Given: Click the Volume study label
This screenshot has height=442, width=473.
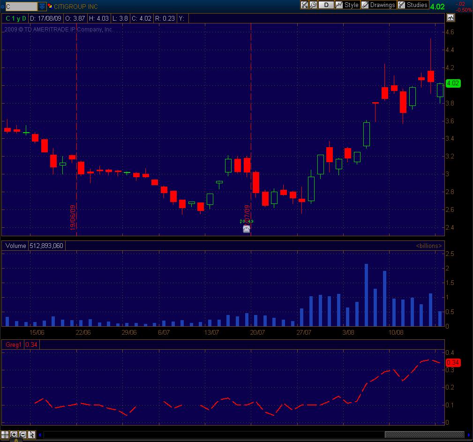Looking at the screenshot, I should (15, 246).
